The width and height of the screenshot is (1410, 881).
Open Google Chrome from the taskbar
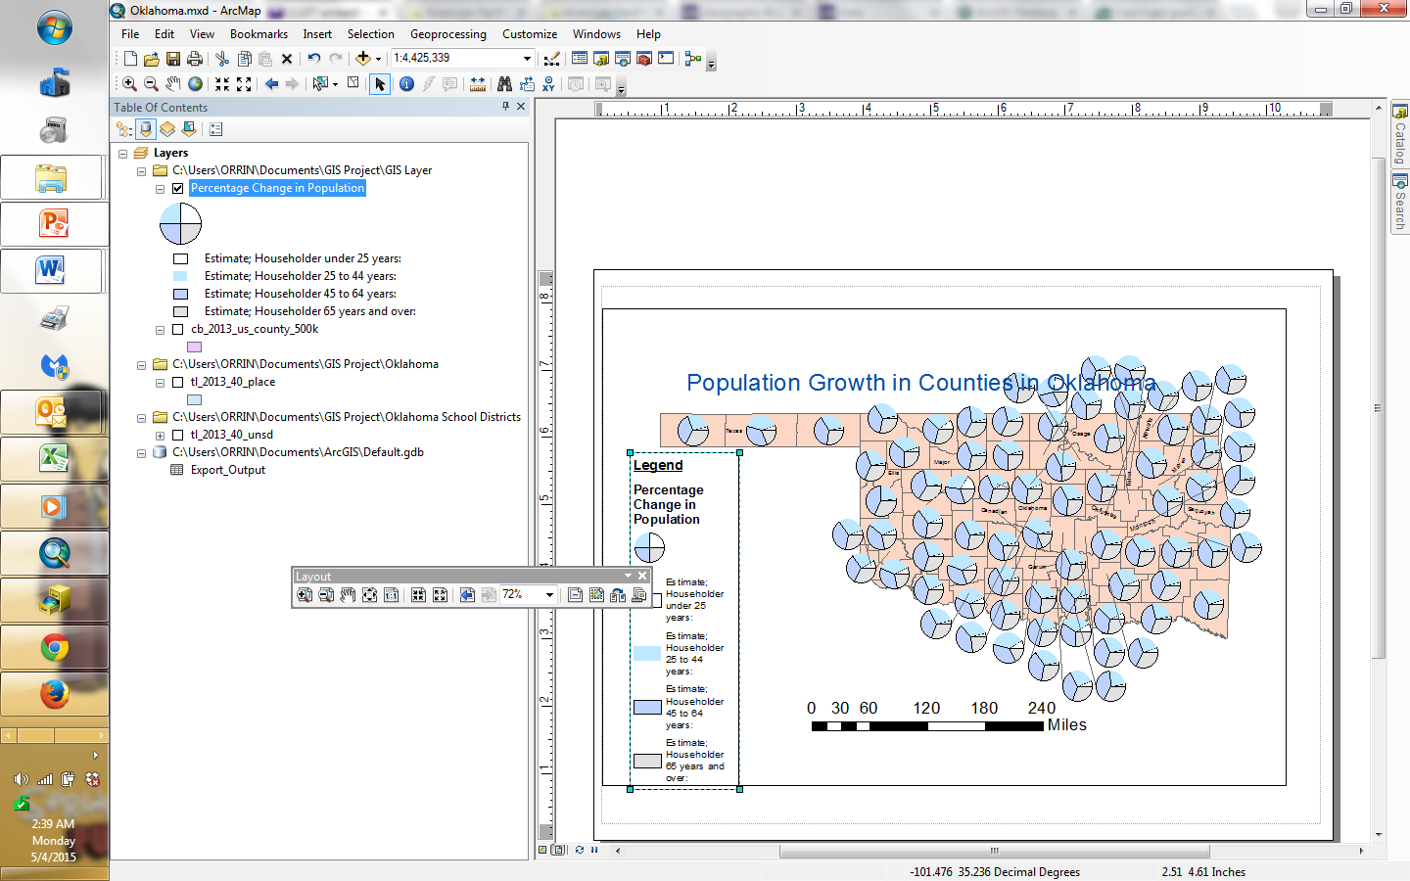click(x=54, y=648)
